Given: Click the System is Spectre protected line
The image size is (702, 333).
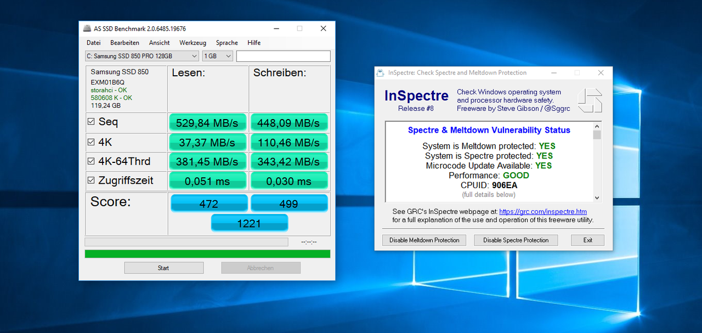Looking at the screenshot, I should (x=489, y=156).
